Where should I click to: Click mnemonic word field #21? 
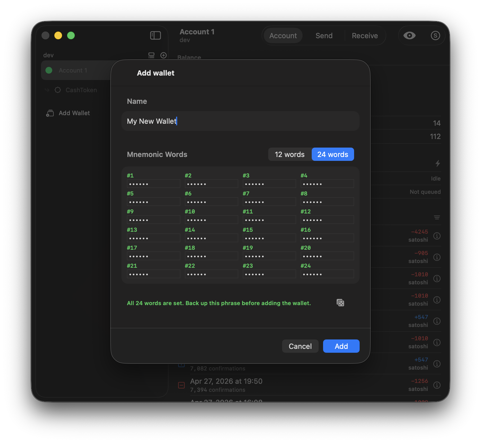(x=153, y=274)
